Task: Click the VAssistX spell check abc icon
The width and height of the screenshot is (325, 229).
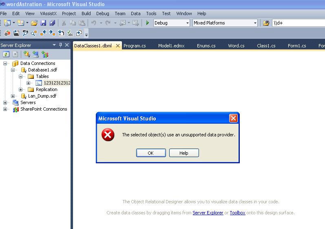Action: [x=70, y=33]
